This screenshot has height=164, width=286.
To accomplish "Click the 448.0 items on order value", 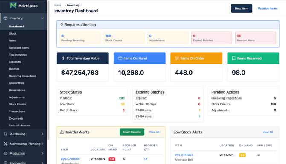I will [184, 73].
